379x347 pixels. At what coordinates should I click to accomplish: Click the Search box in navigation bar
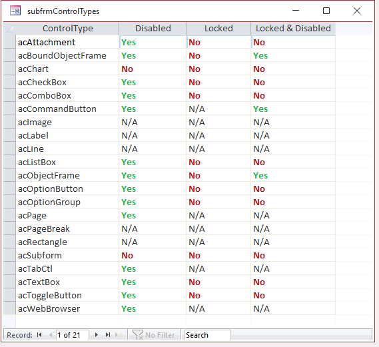pyautogui.click(x=207, y=335)
